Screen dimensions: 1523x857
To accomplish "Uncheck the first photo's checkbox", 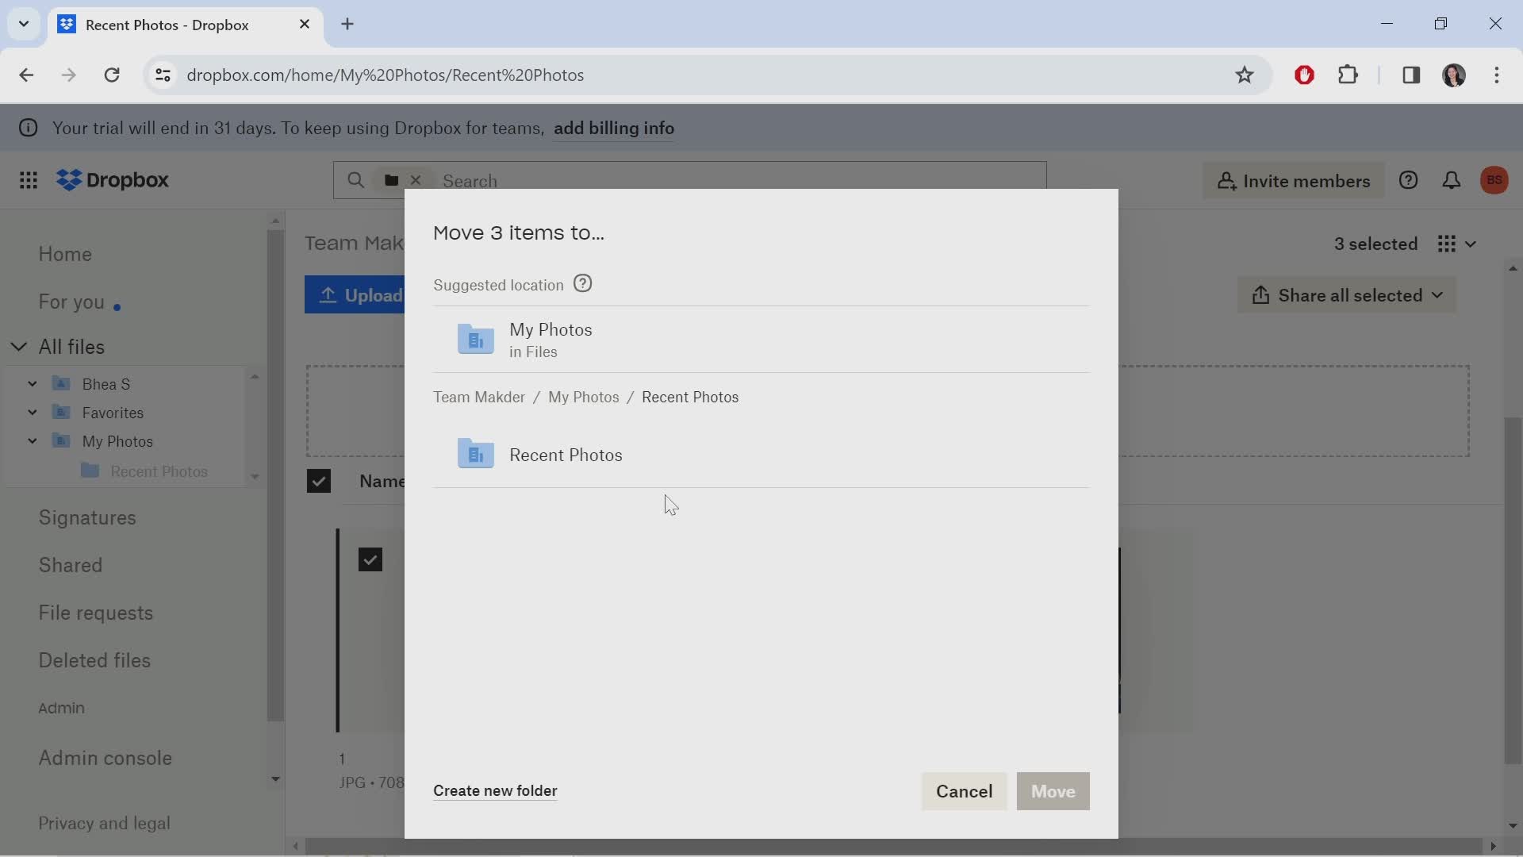I will pos(370,559).
